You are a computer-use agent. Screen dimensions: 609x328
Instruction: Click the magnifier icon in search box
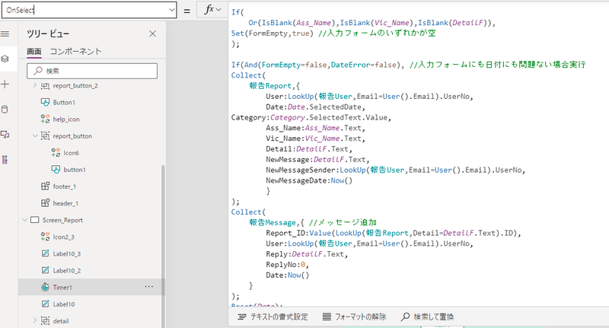click(37, 71)
